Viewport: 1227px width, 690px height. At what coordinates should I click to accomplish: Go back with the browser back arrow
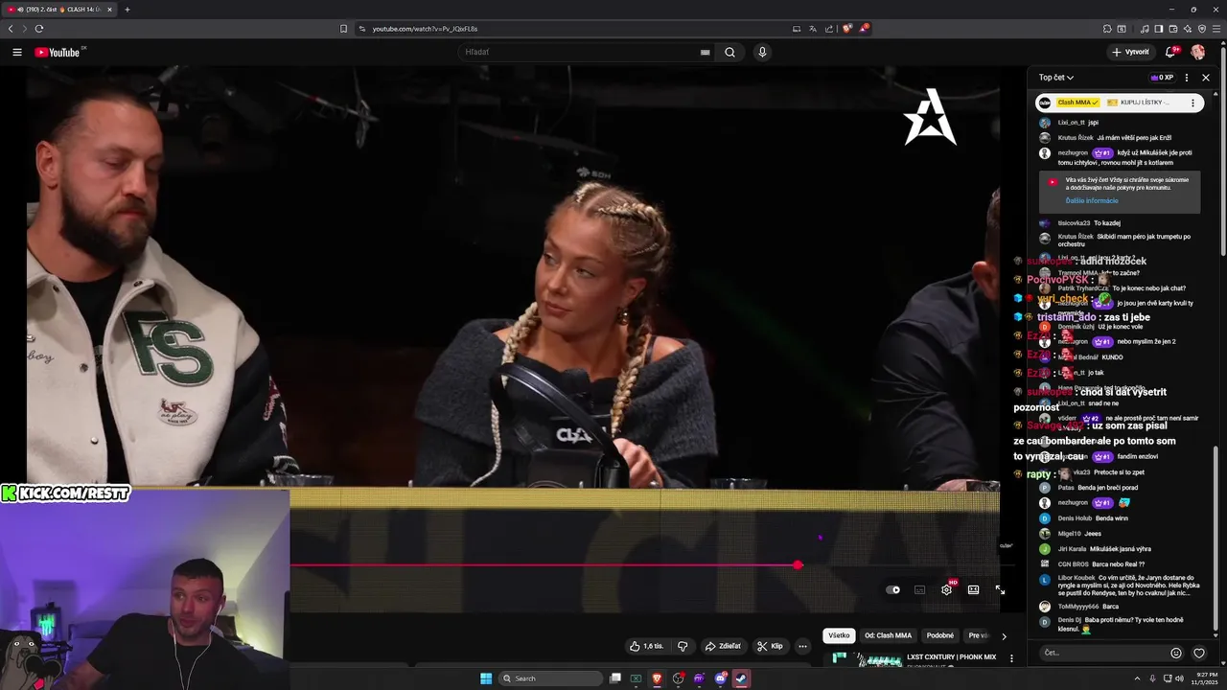click(11, 29)
